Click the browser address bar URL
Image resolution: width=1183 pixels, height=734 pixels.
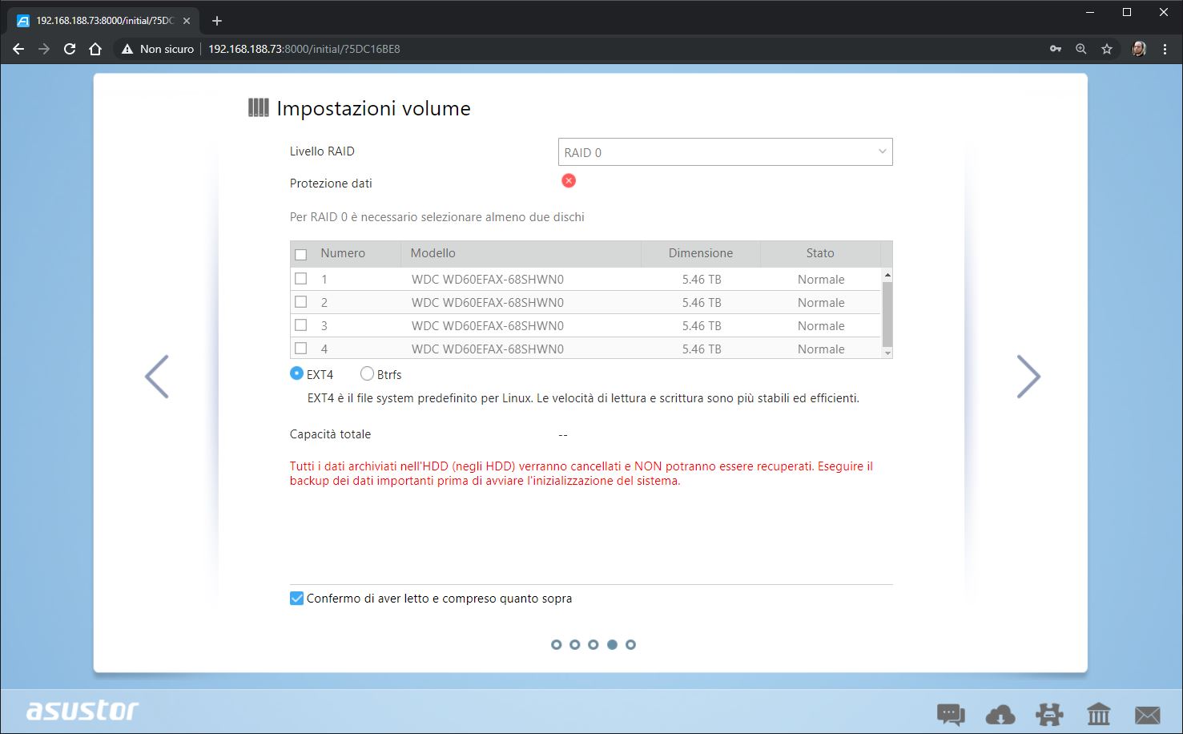(304, 49)
